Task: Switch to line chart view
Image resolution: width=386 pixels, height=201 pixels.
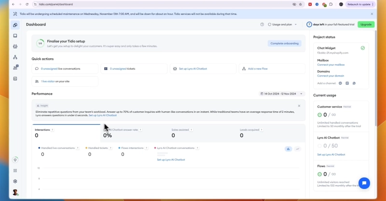Action: 298,149
